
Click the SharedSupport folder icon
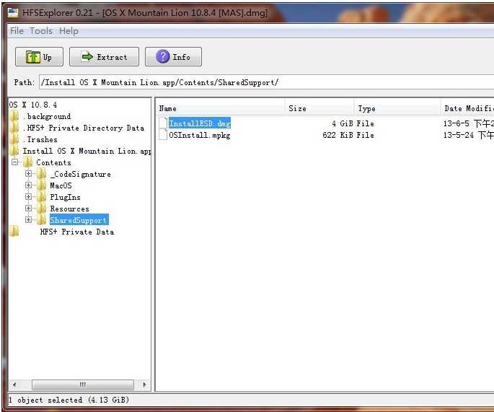(x=41, y=220)
